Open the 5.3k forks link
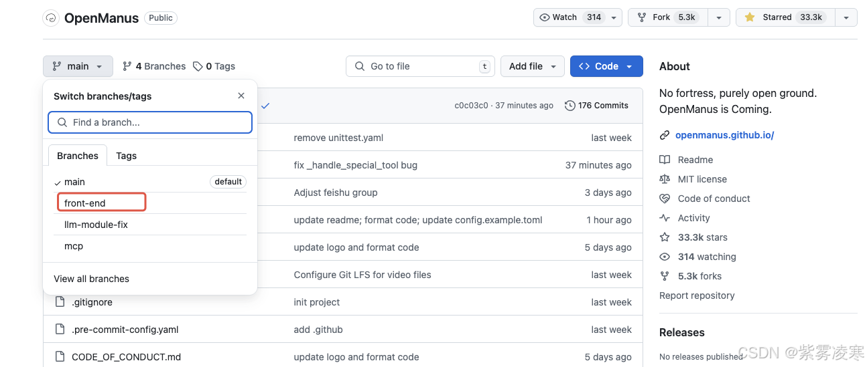 (700, 276)
